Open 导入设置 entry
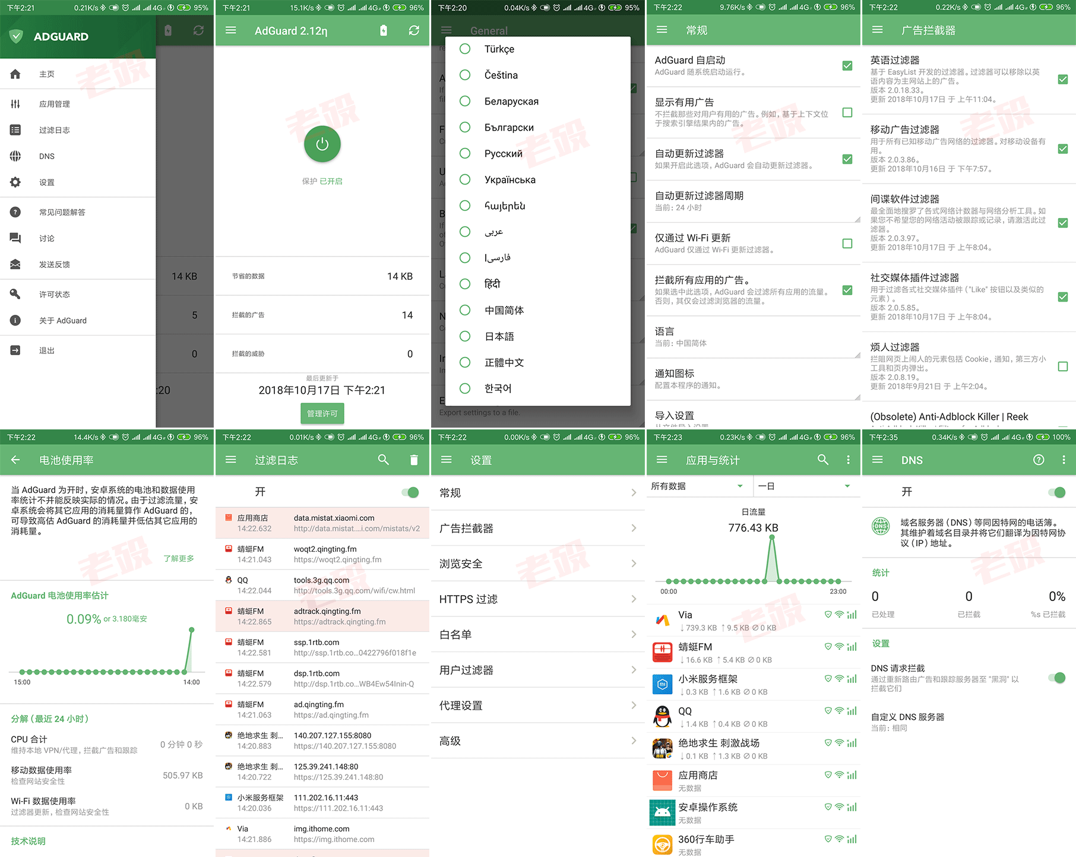The height and width of the screenshot is (857, 1076). (x=753, y=416)
